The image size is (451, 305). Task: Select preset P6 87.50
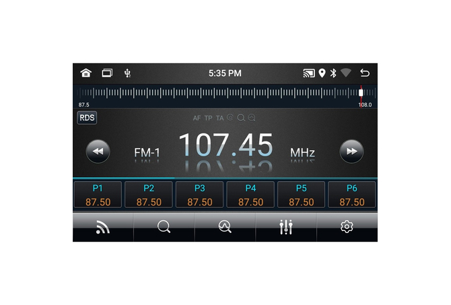click(351, 195)
